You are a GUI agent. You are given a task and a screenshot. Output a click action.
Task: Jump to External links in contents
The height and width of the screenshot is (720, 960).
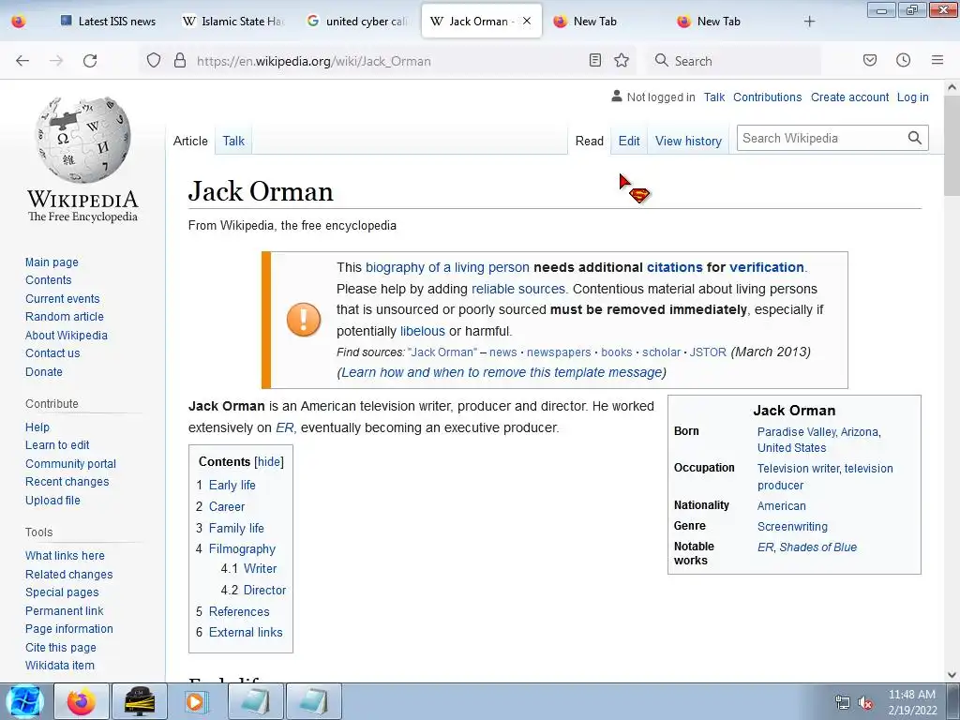246,633
